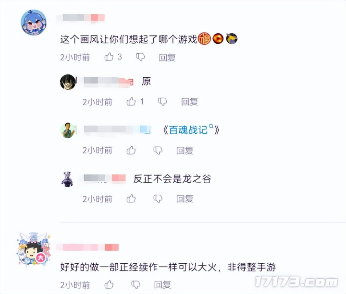The height and width of the screenshot is (294, 346).
Task: Like the 反正不会是龙之谷 reply
Action: pos(131,199)
